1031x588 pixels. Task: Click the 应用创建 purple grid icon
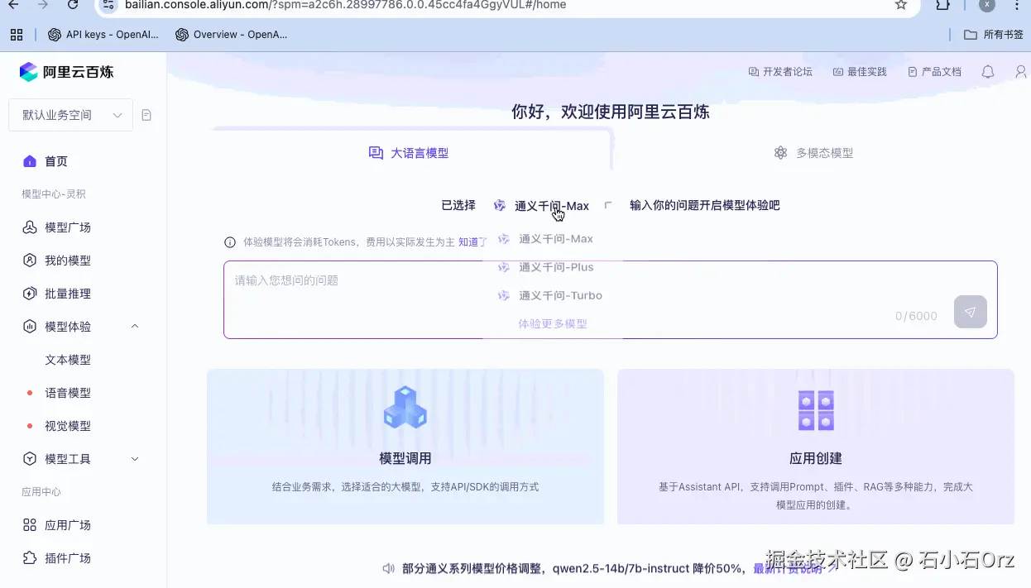[x=816, y=410]
